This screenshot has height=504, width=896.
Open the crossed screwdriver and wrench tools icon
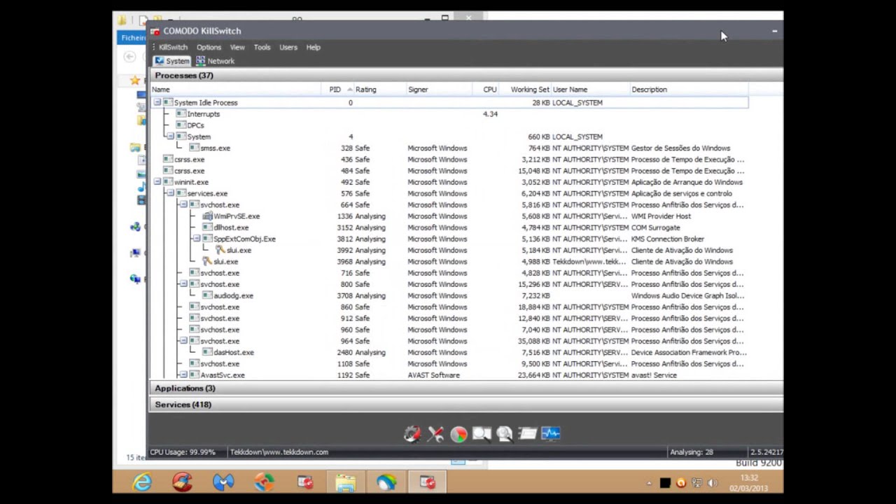click(435, 434)
